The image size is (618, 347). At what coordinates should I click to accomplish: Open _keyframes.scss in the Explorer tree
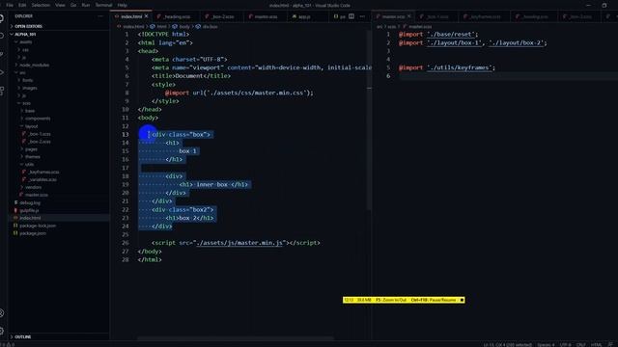[x=43, y=172]
